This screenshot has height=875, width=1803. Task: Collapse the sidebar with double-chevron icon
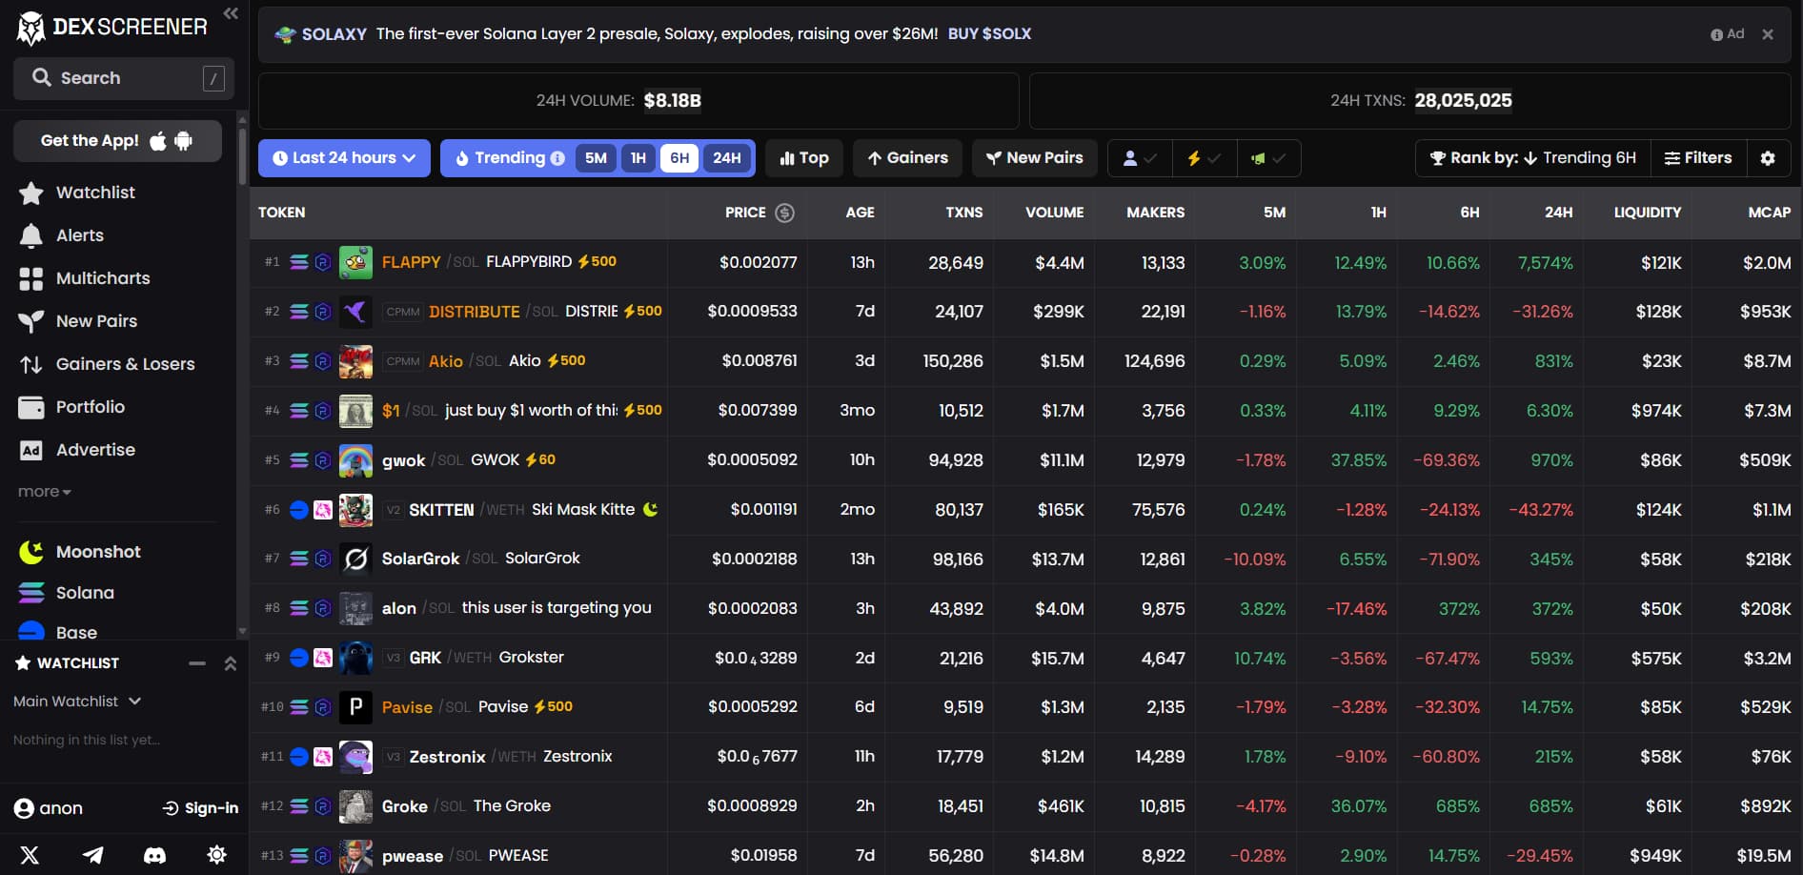230,13
